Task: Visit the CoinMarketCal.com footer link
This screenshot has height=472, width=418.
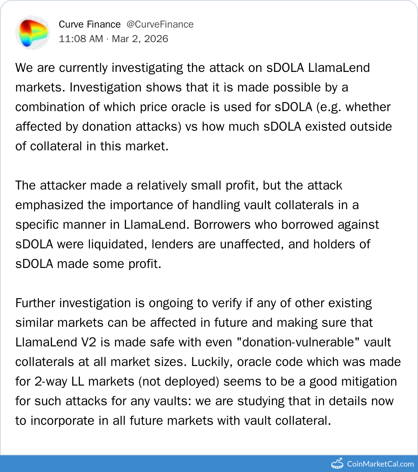Action: [x=380, y=464]
